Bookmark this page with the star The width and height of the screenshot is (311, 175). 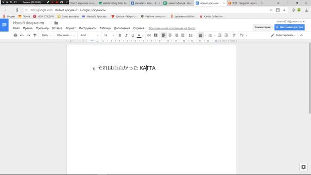pyautogui.click(x=284, y=10)
